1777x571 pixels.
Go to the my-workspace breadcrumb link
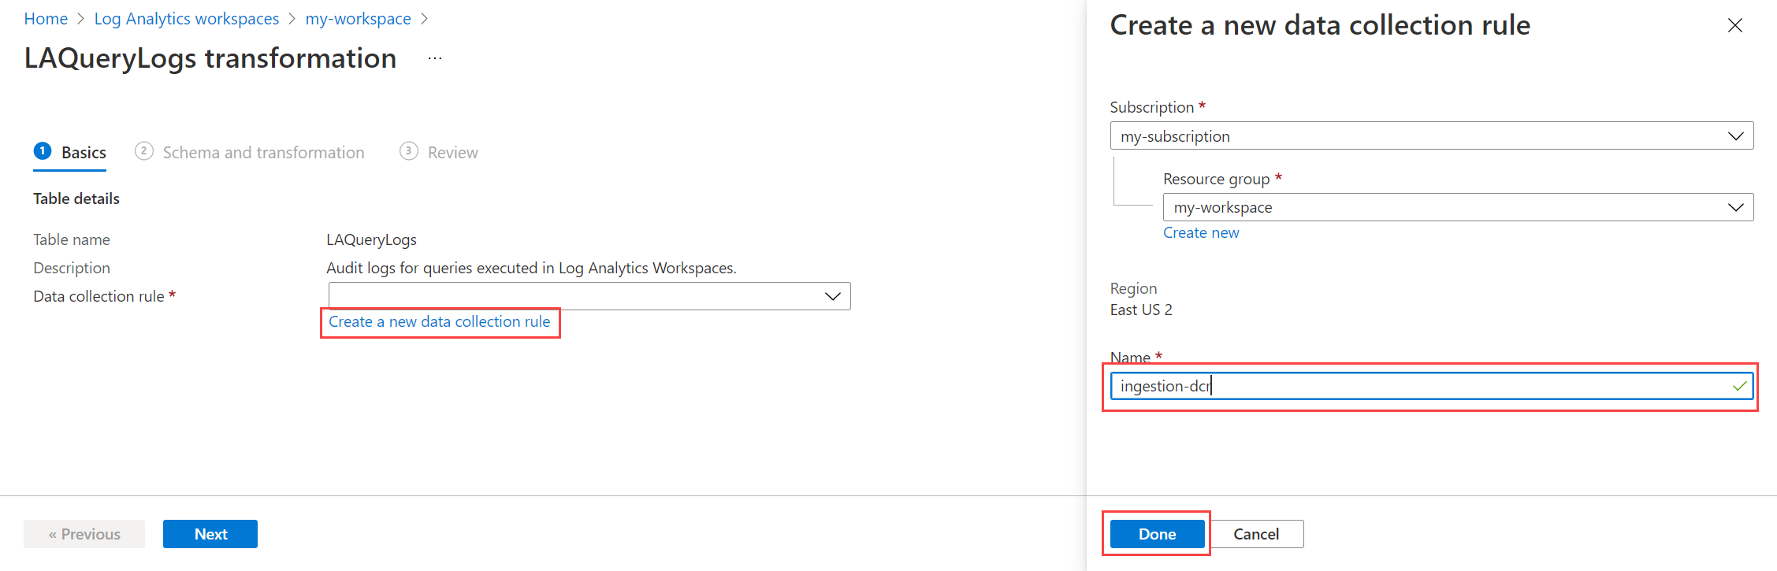tap(358, 19)
